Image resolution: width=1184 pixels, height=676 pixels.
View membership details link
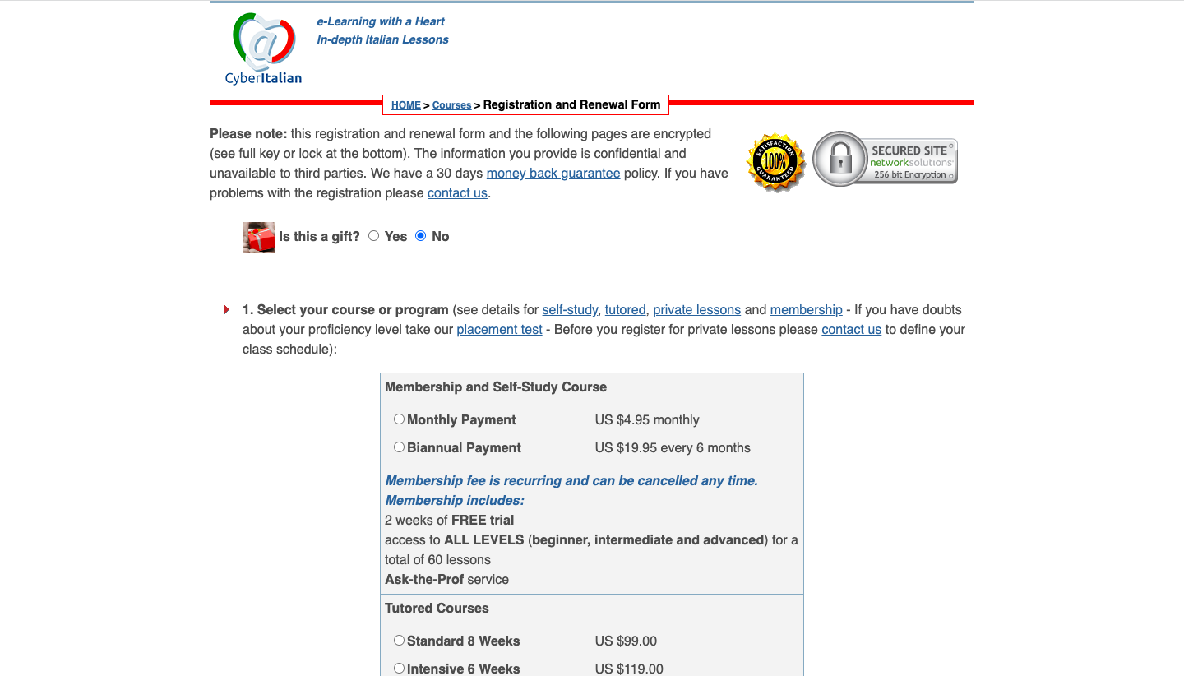pos(806,310)
